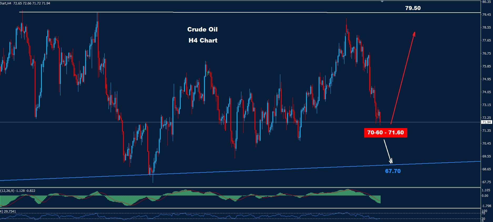493x222 pixels.
Task: Click the 80.35 price on the axis
Action: click(486, 2)
